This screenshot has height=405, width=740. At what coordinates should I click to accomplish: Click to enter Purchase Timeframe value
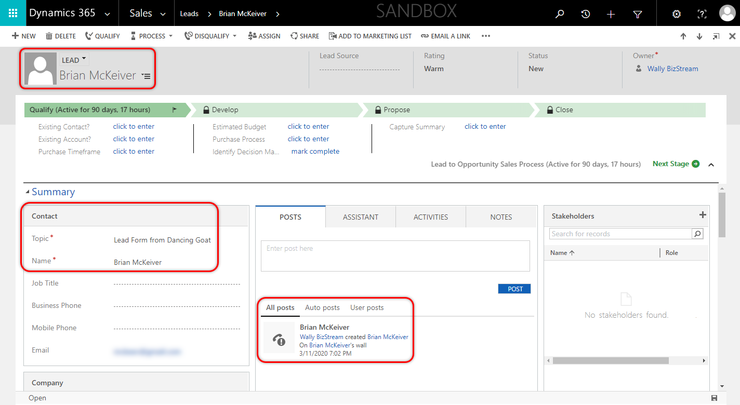point(134,151)
